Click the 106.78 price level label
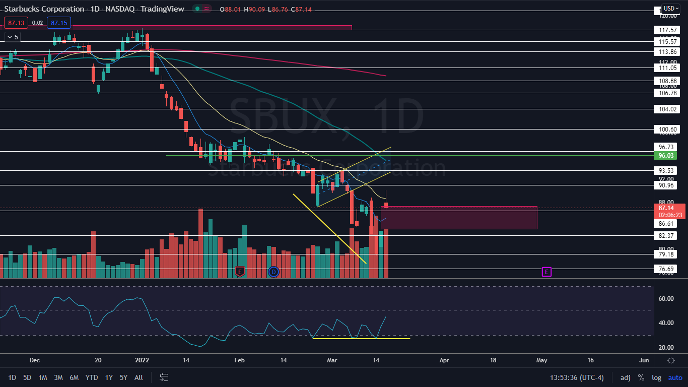Viewport: 688px width, 387px height. point(666,93)
